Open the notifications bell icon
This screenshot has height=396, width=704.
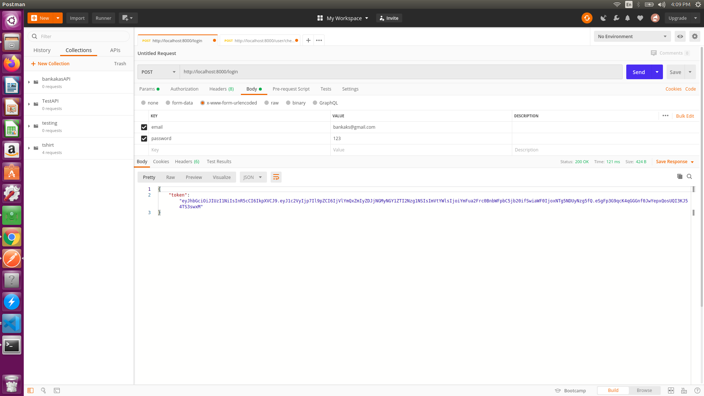628,18
